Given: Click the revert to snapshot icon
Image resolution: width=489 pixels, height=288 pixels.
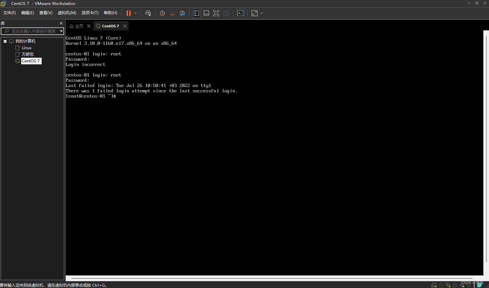Looking at the screenshot, I should [x=172, y=13].
